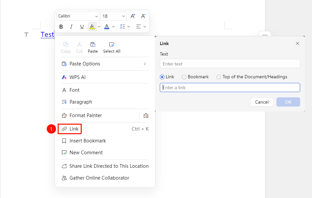
Task: Add a New Comment
Action: pyautogui.click(x=105, y=153)
